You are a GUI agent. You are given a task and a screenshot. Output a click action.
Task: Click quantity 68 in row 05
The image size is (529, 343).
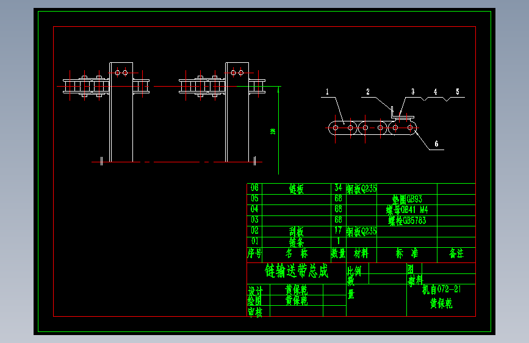pyautogui.click(x=339, y=198)
